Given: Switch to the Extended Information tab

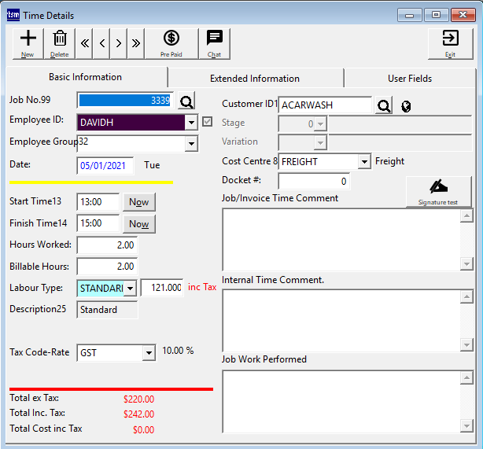Looking at the screenshot, I should 254,79.
